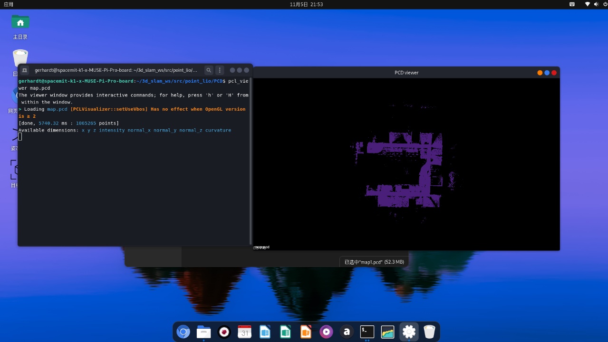
Task: Open the Wi-Fi network indicator menu
Action: (587, 4)
